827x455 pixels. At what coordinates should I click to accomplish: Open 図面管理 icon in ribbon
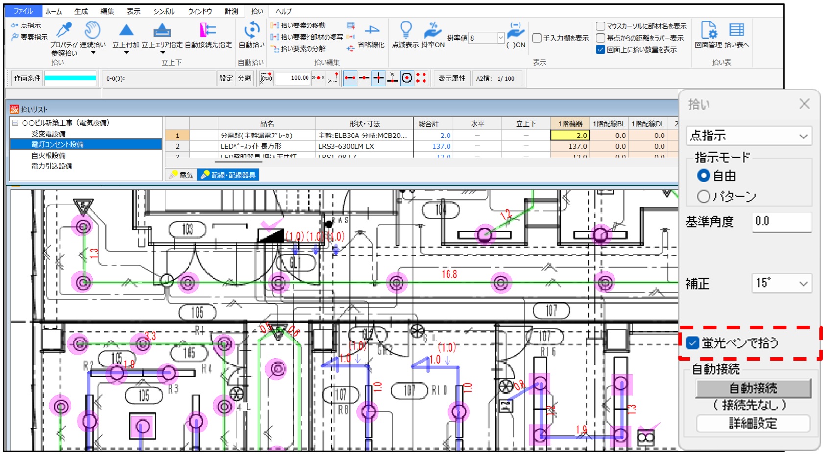coord(708,30)
